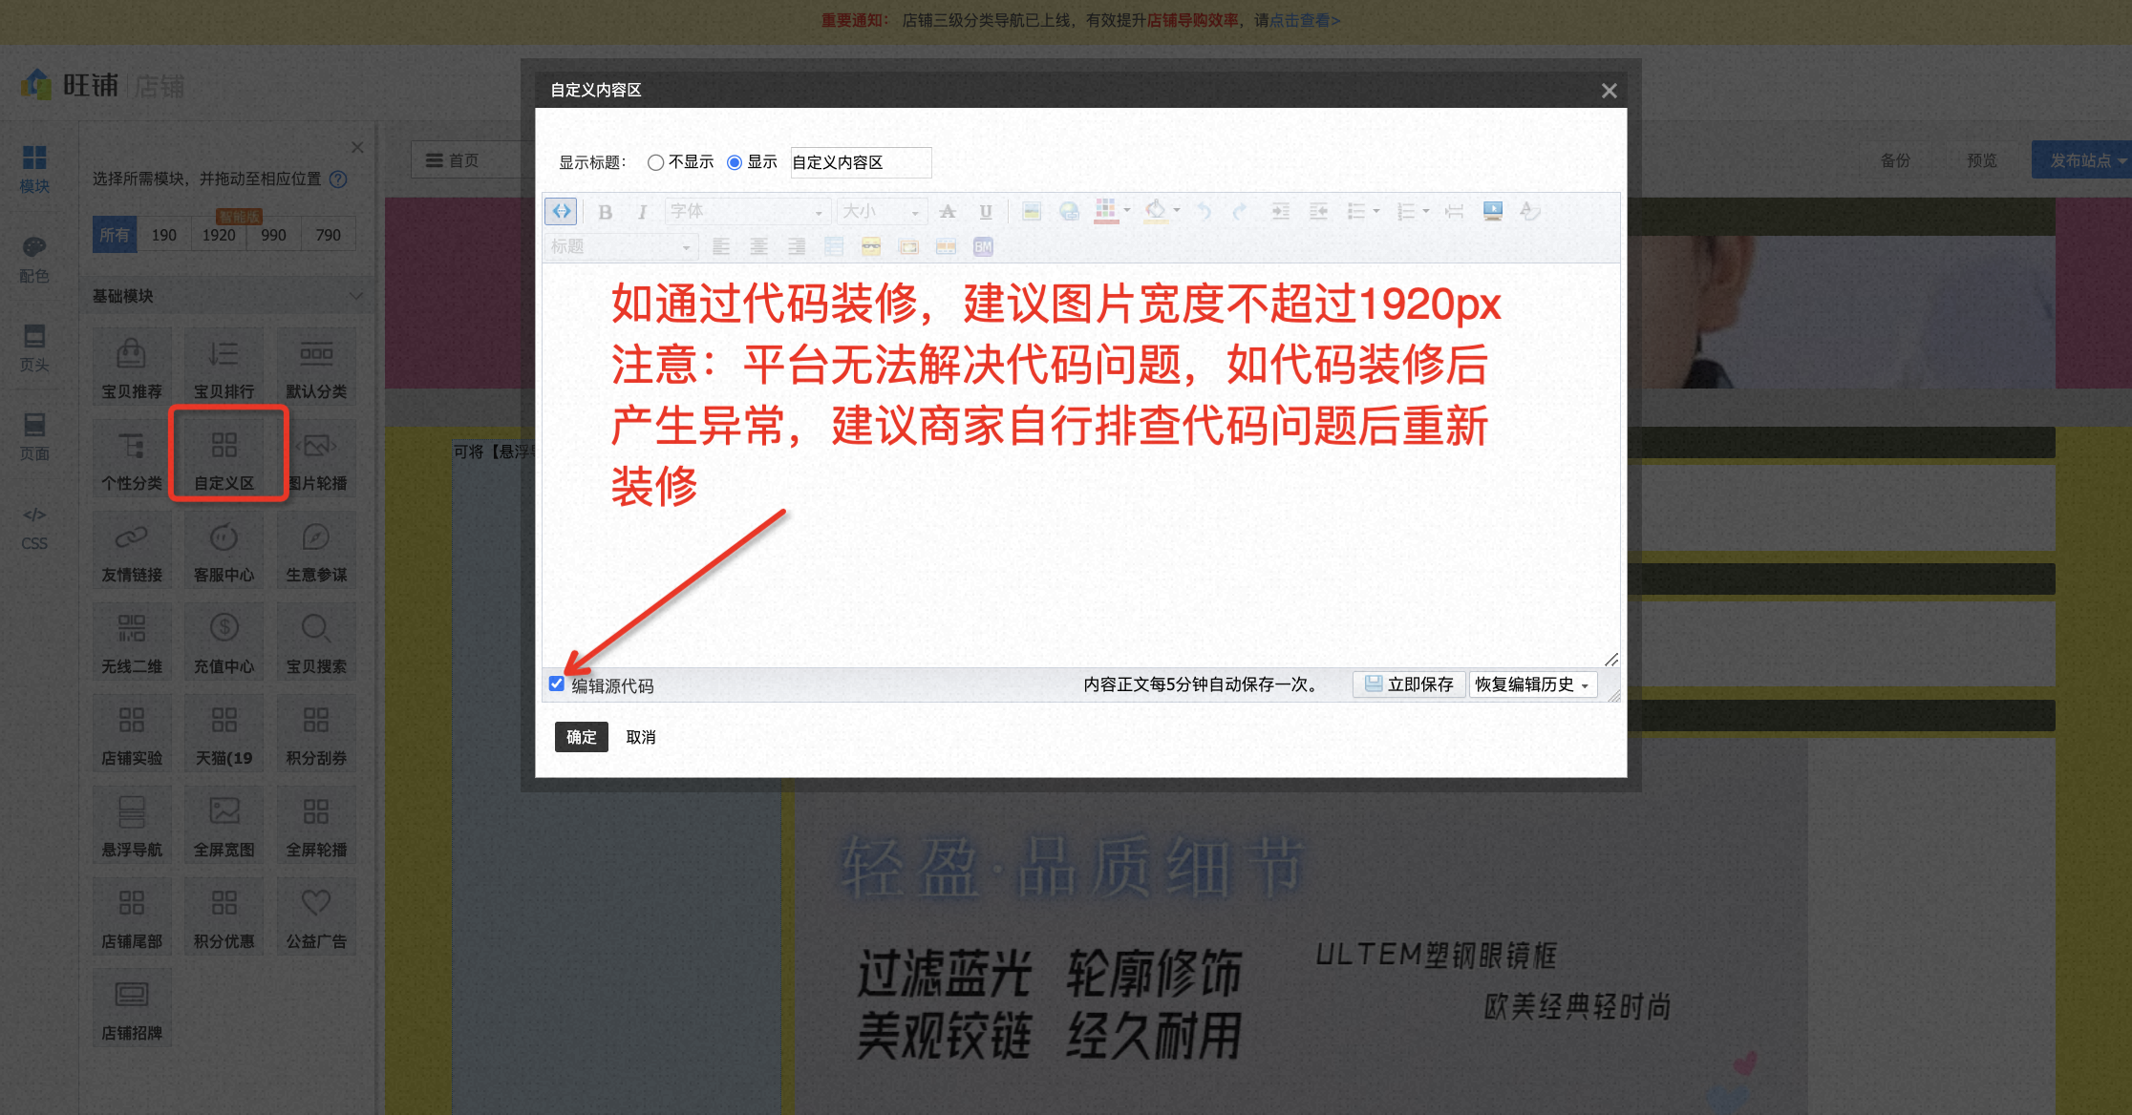
Task: Insert an emoticon via sunglasses face icon
Action: point(871,247)
